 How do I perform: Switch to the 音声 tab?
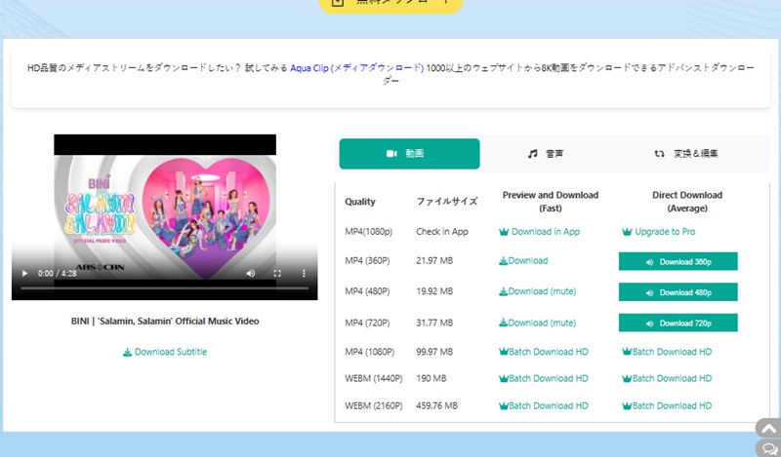tap(546, 154)
